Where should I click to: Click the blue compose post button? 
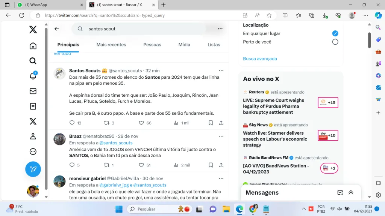pos(33,169)
